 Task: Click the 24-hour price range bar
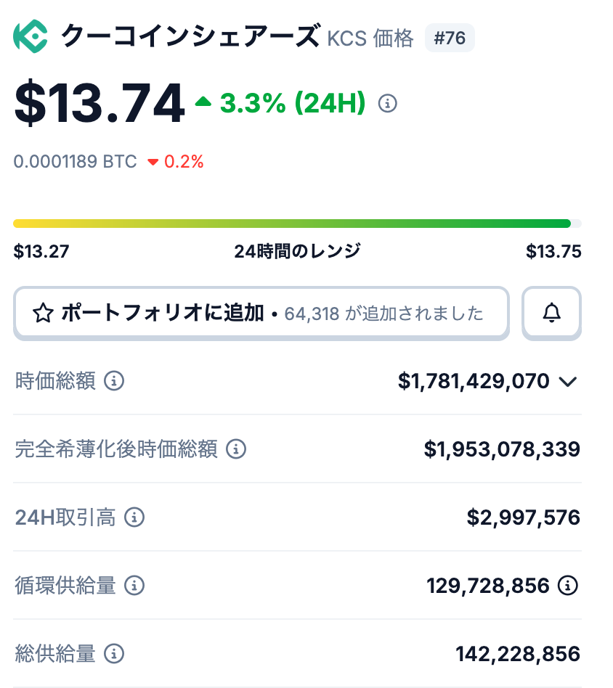[297, 224]
